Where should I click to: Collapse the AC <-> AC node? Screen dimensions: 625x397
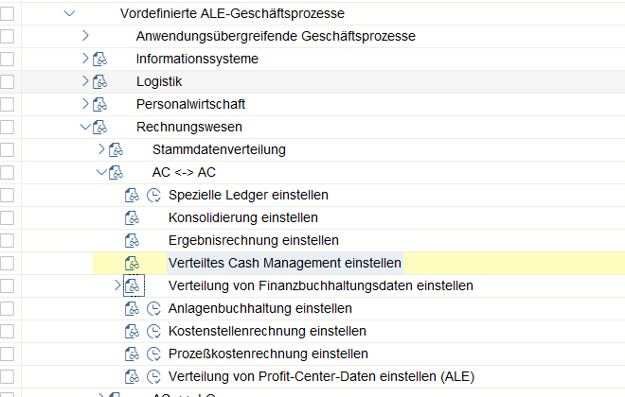101,172
